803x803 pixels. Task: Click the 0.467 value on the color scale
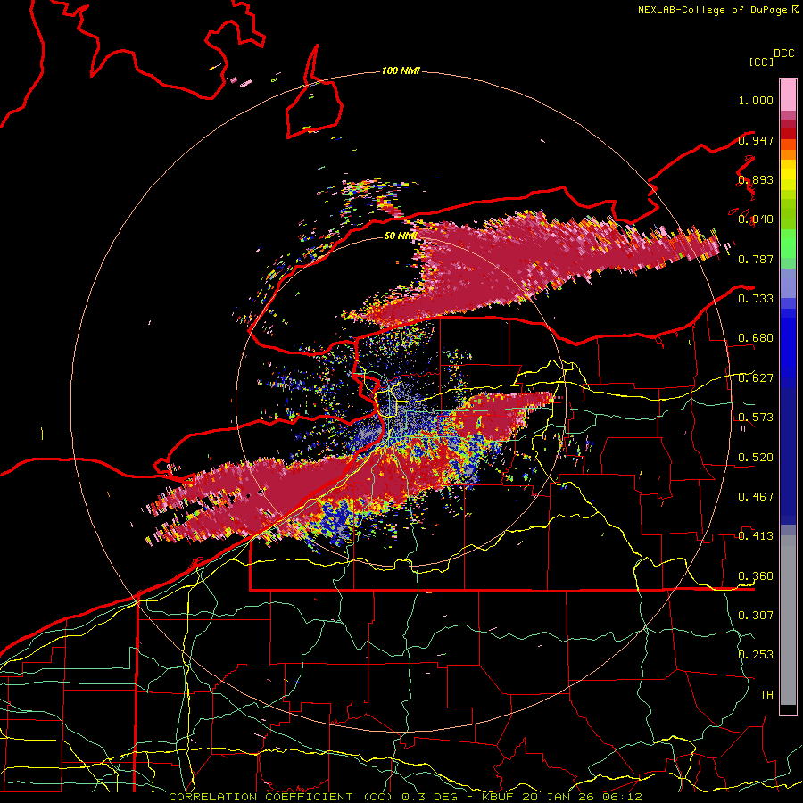click(x=756, y=496)
